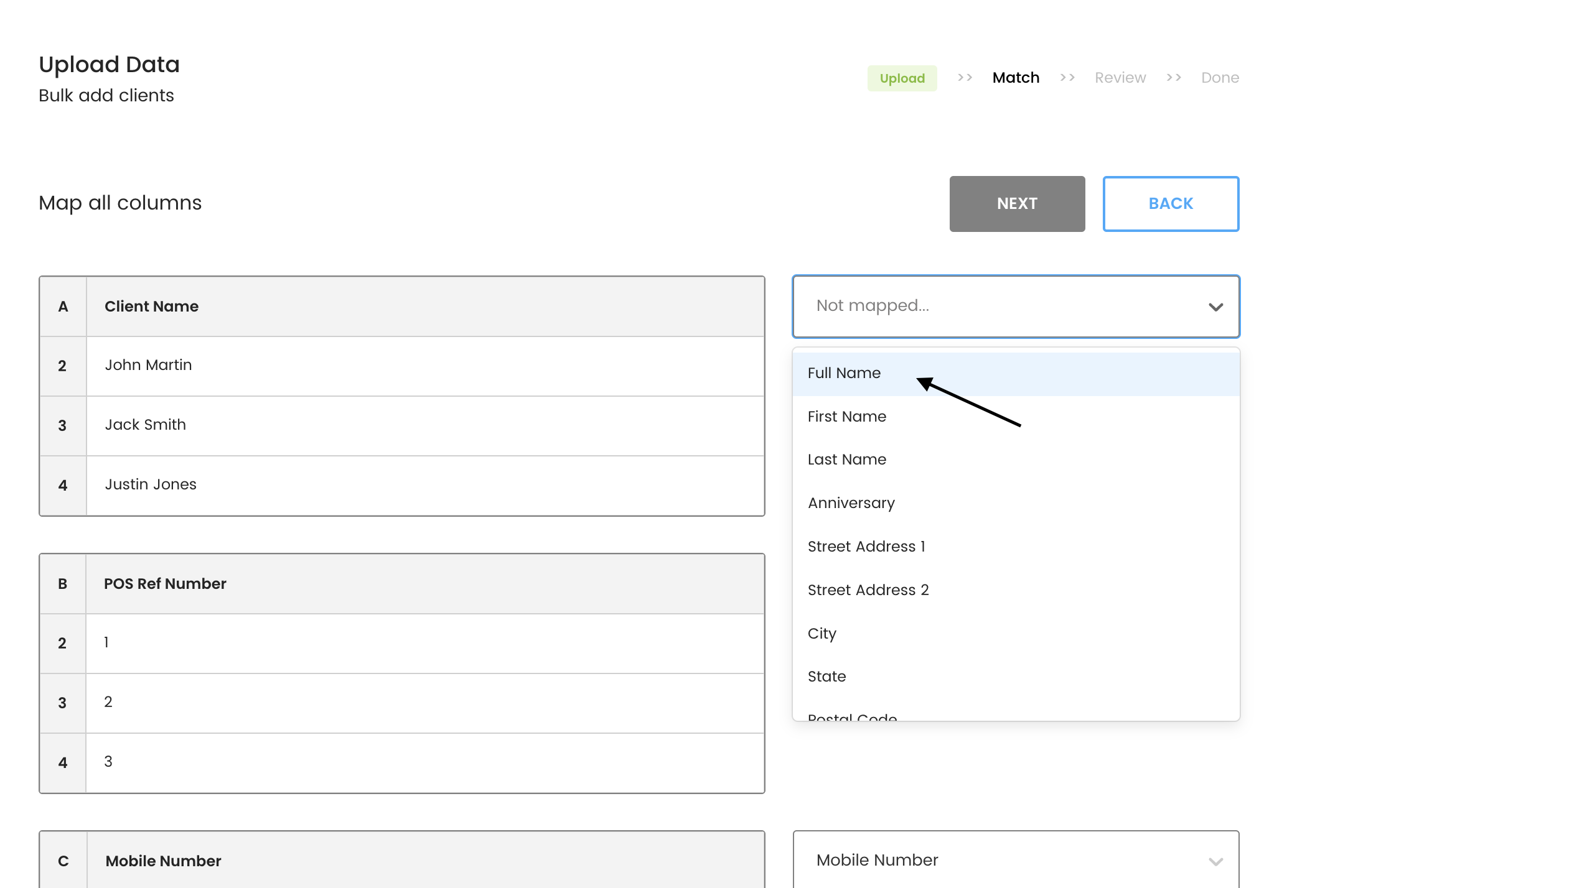Click the Match step label
Image resolution: width=1582 pixels, height=888 pixels.
tap(1016, 78)
